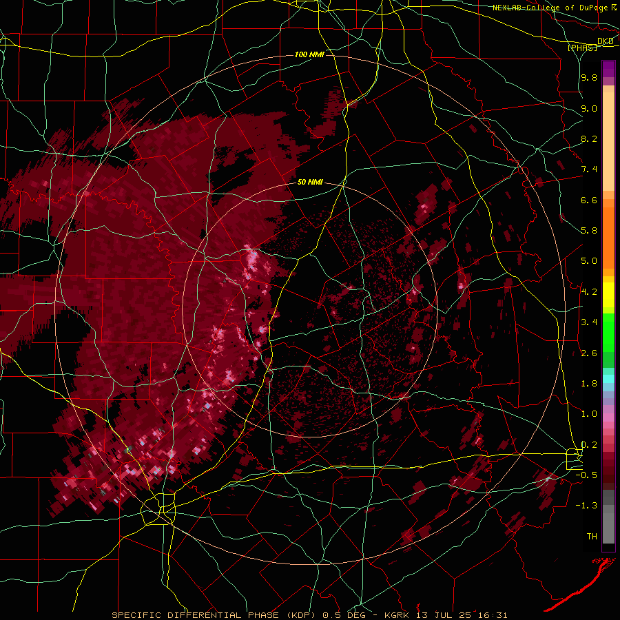
Task: Click the KDP product title at bottom
Action: click(x=309, y=615)
